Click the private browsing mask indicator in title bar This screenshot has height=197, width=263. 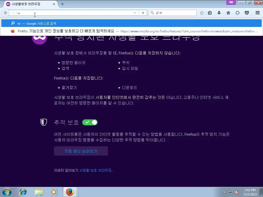click(231, 2)
